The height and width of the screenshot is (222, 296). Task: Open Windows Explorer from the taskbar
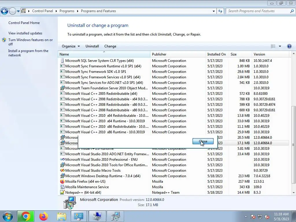click(62, 216)
